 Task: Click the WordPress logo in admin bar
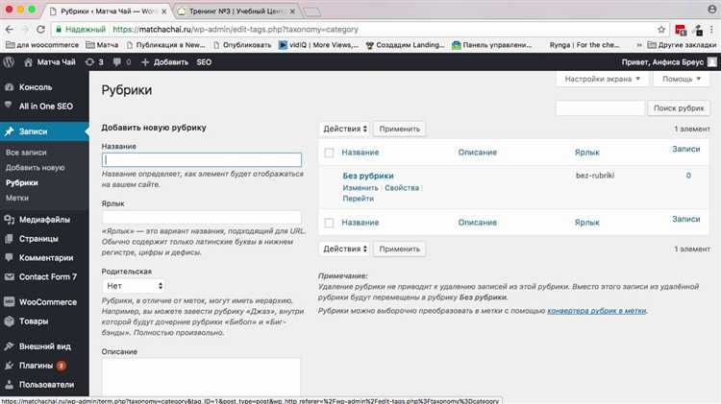click(x=10, y=61)
